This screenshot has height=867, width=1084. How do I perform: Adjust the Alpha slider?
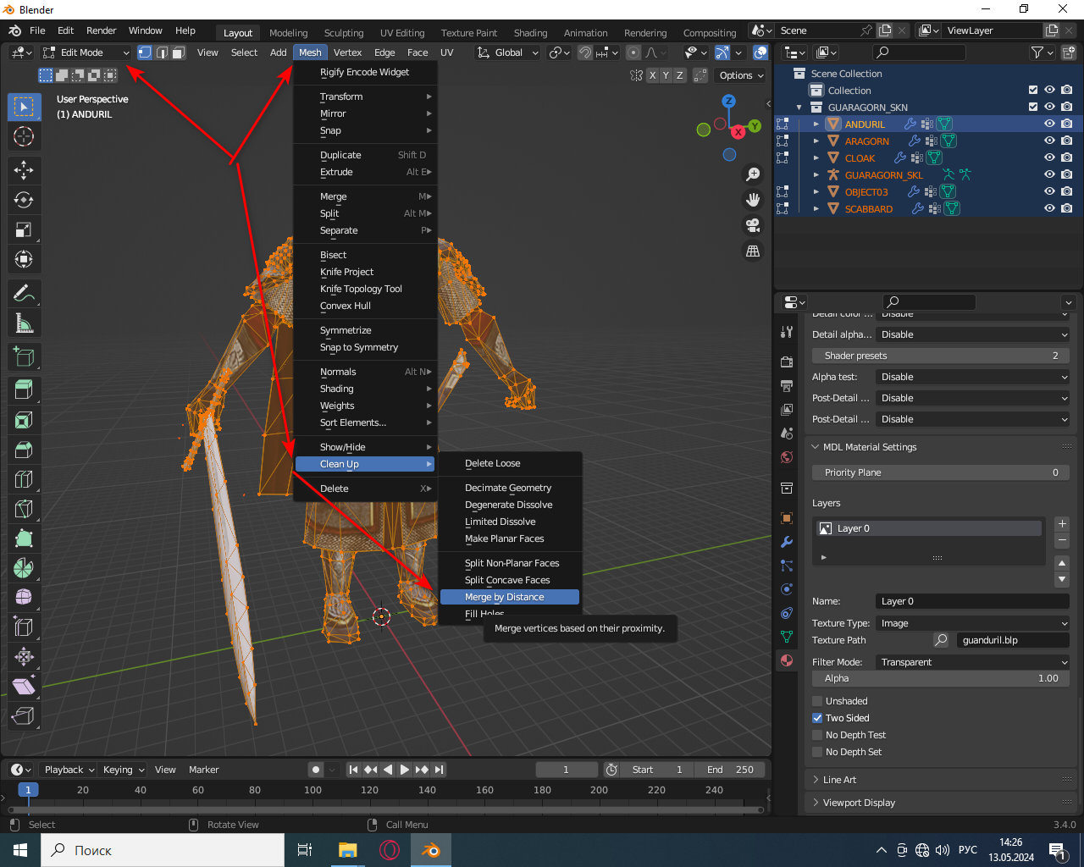click(940, 678)
